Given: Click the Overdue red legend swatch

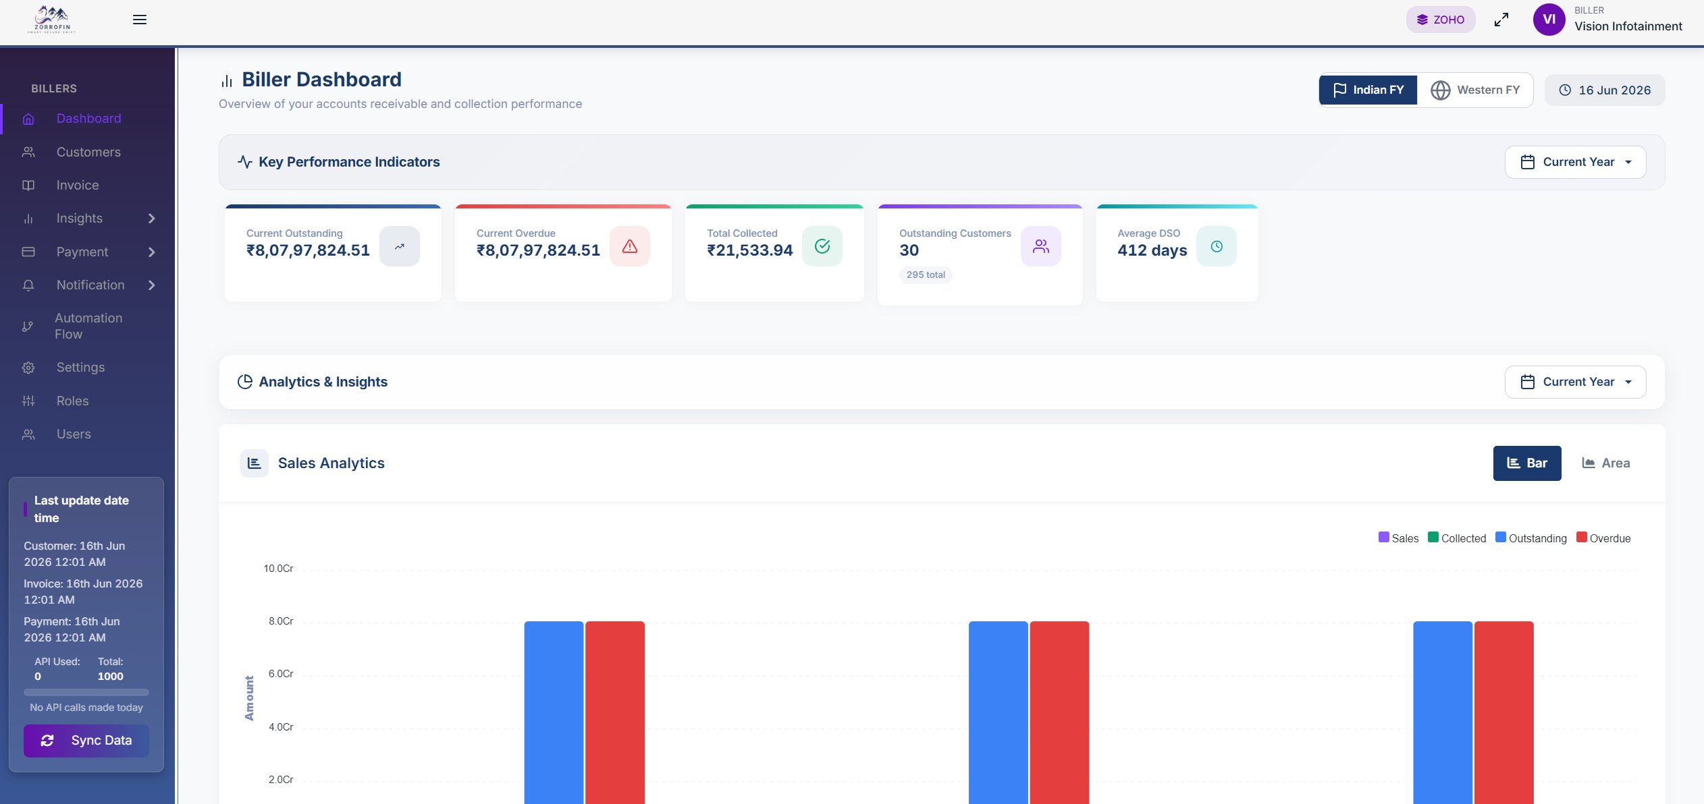Looking at the screenshot, I should (x=1582, y=538).
